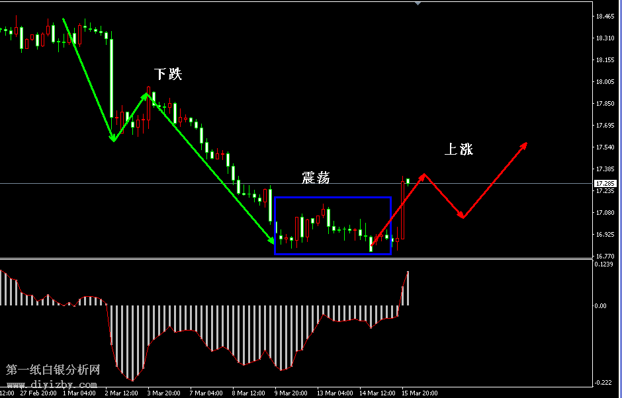The image size is (622, 398).
Task: Click the indicator 0.00 level label
Action: (601, 305)
